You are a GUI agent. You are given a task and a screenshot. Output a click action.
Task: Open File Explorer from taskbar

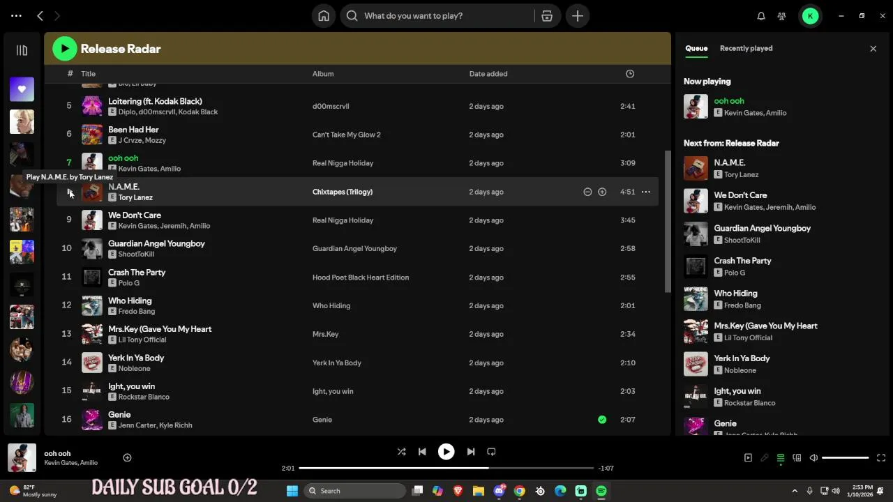click(x=479, y=491)
